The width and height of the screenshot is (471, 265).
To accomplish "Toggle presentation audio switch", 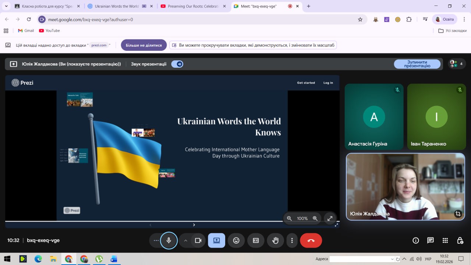I will (177, 64).
